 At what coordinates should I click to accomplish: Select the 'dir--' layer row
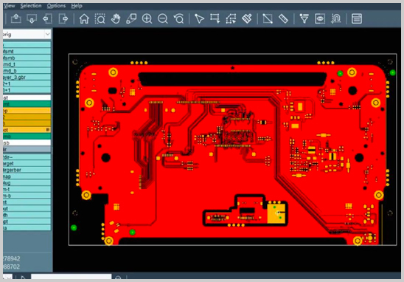pos(27,157)
